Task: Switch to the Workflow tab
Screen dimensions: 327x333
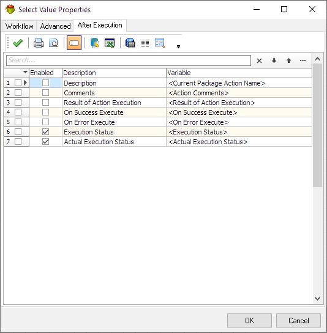Action: tap(20, 26)
